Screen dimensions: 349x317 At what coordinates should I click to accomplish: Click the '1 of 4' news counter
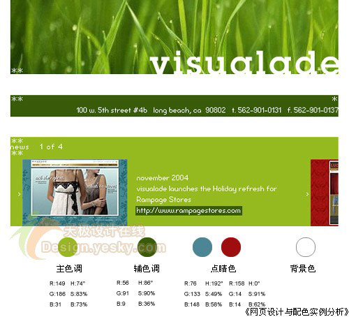[x=51, y=147]
